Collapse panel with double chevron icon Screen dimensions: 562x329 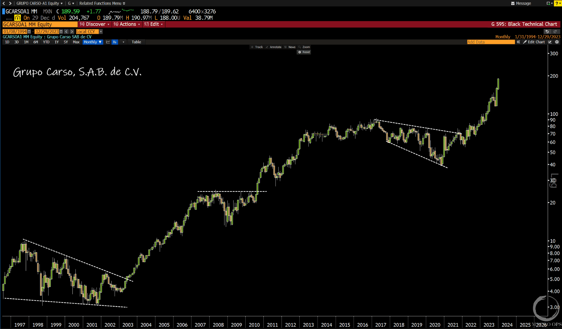[x=518, y=42]
